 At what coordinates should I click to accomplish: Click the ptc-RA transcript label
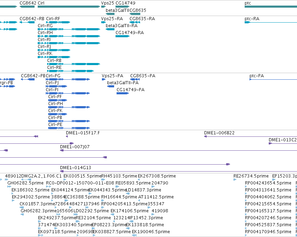[252, 19]
